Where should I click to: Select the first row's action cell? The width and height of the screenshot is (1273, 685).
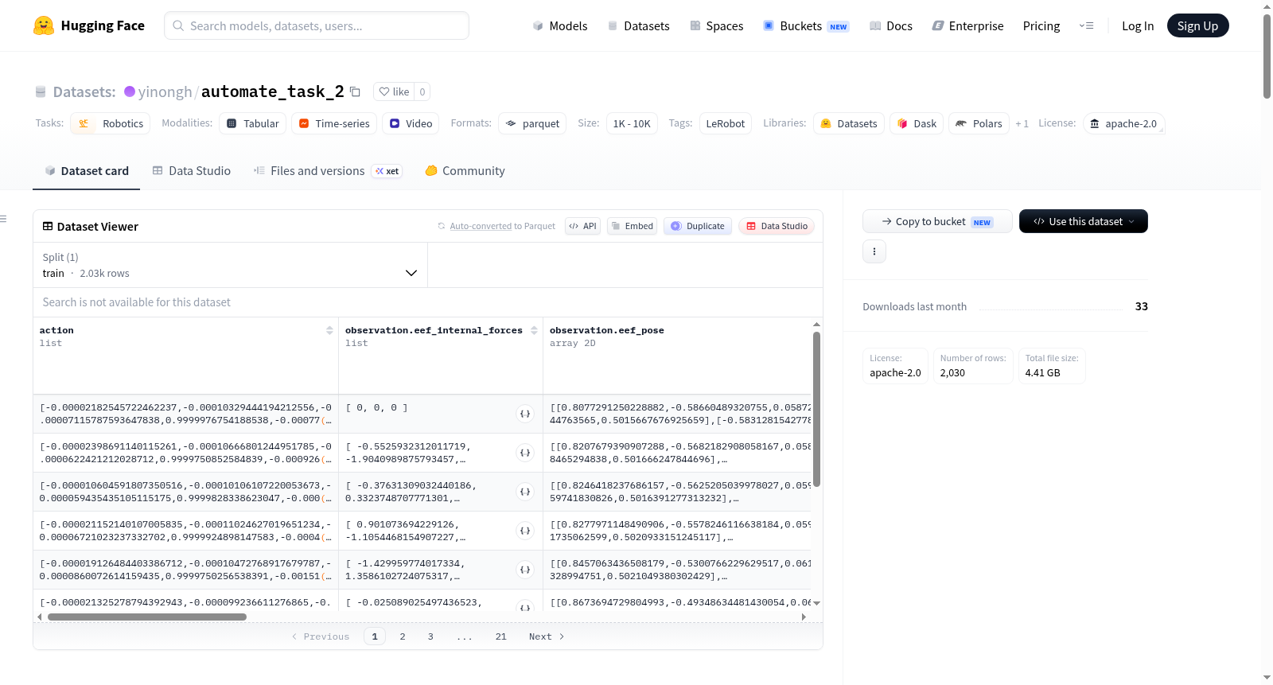185,414
